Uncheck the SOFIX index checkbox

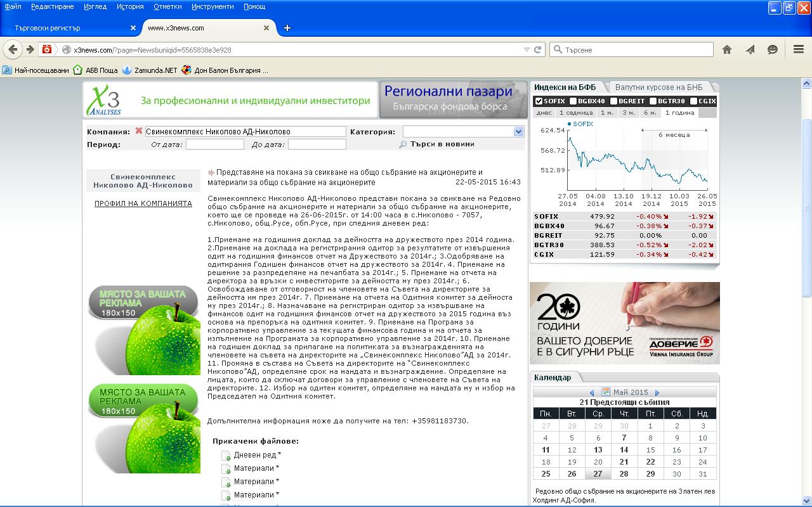tap(539, 101)
